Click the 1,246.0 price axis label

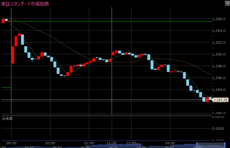[219, 78]
